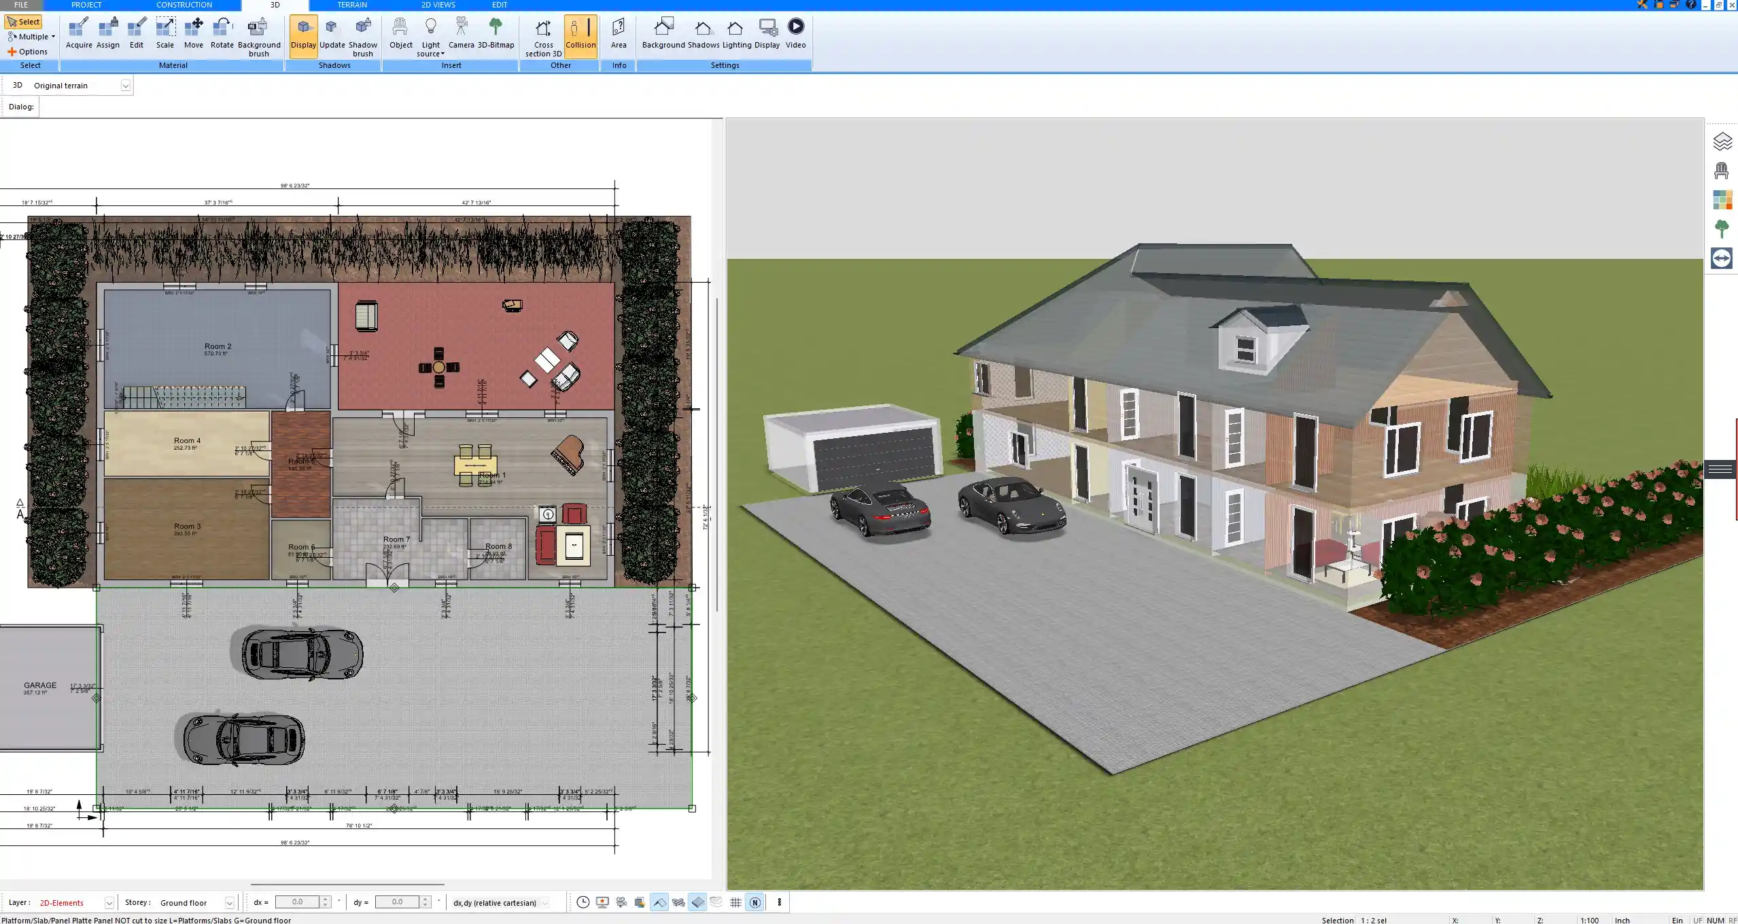Toggle the grid icon in bottom toolbar
This screenshot has height=924, width=1738.
pyautogui.click(x=735, y=902)
